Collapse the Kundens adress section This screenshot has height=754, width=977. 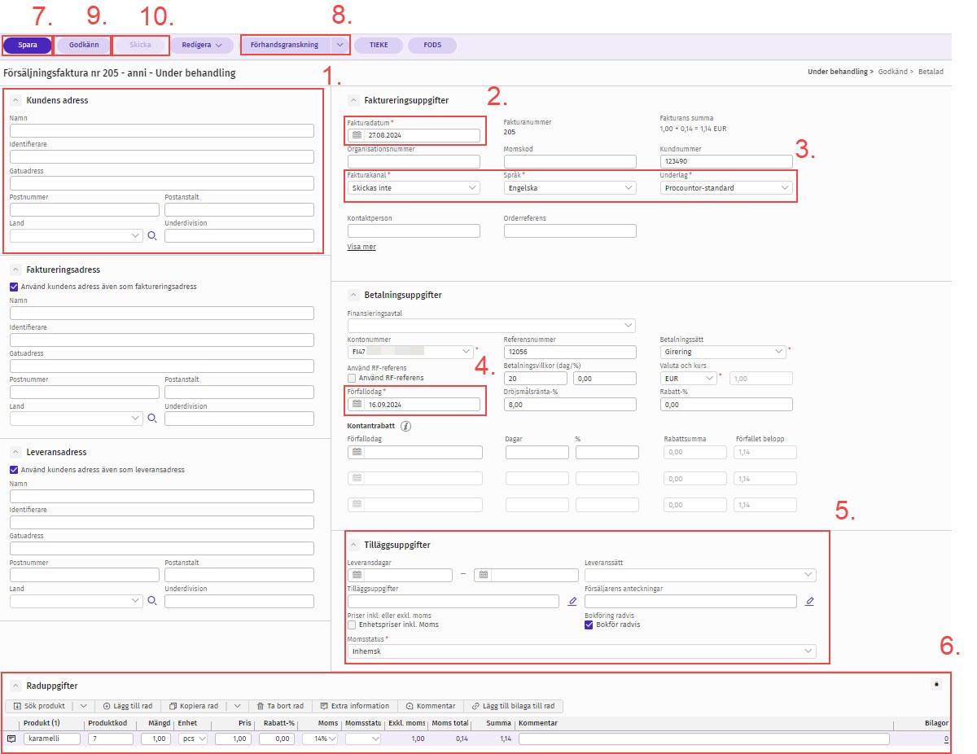tap(15, 100)
